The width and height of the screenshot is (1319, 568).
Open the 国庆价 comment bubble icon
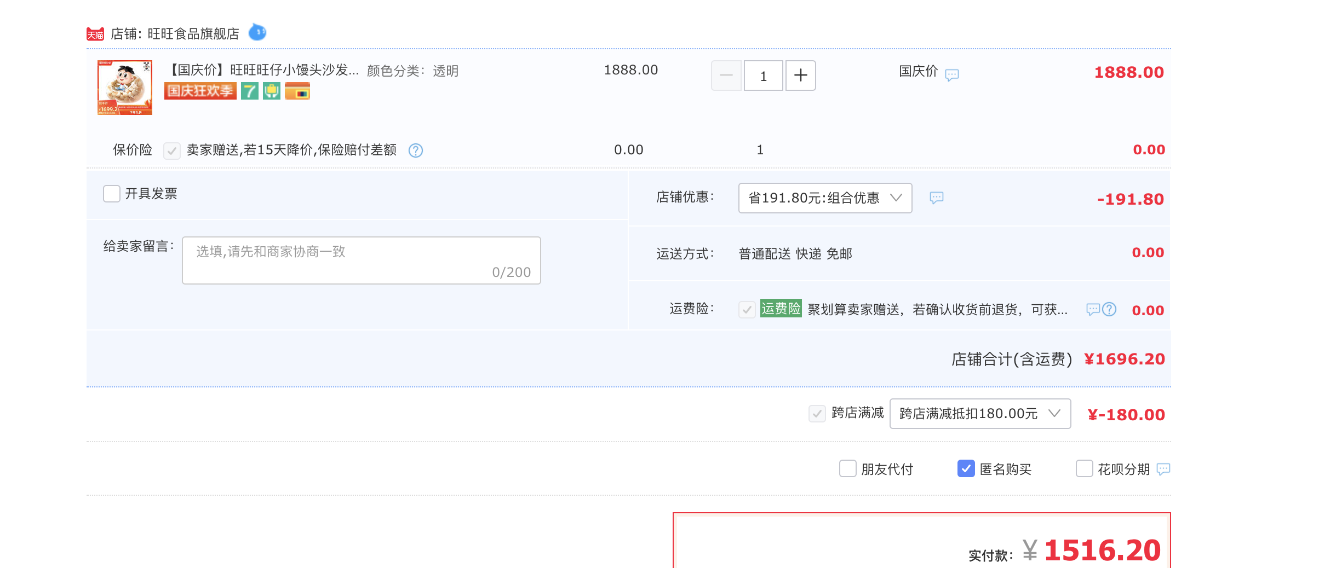(x=952, y=74)
